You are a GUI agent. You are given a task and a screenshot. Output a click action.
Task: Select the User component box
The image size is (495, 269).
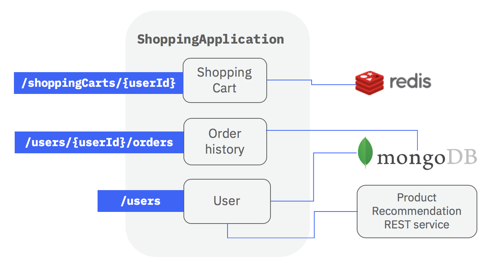(227, 201)
